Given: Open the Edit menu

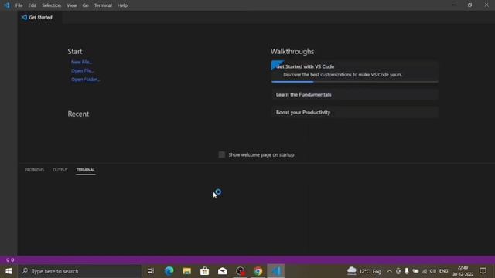Looking at the screenshot, I should [x=32, y=5].
